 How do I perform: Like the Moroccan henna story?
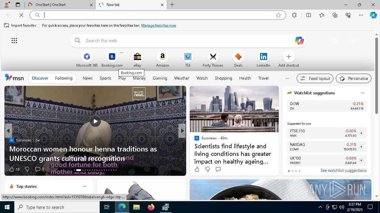click(x=12, y=169)
